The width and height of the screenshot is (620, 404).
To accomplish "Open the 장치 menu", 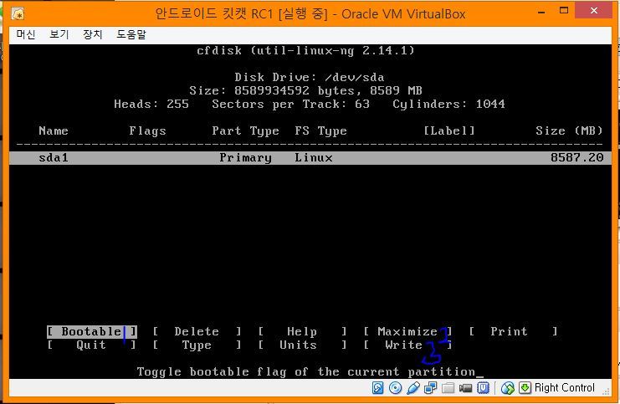I will (x=93, y=34).
